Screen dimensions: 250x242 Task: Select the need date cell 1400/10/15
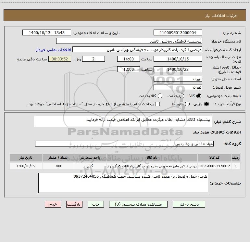pos(26,166)
